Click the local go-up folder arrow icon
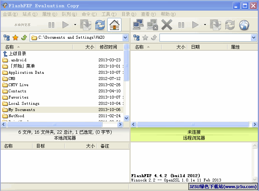 coord(24,38)
